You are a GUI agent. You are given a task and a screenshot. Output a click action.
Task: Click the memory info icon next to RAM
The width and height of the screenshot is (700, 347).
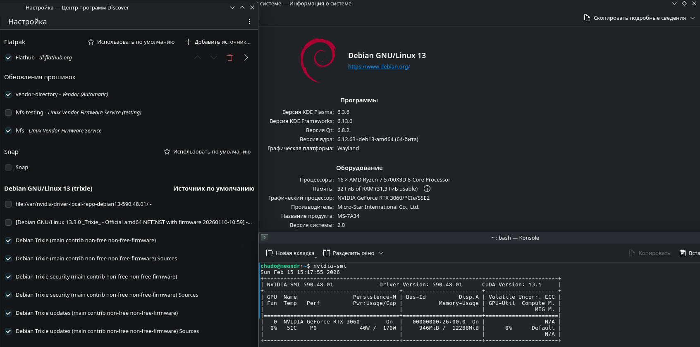pos(427,189)
